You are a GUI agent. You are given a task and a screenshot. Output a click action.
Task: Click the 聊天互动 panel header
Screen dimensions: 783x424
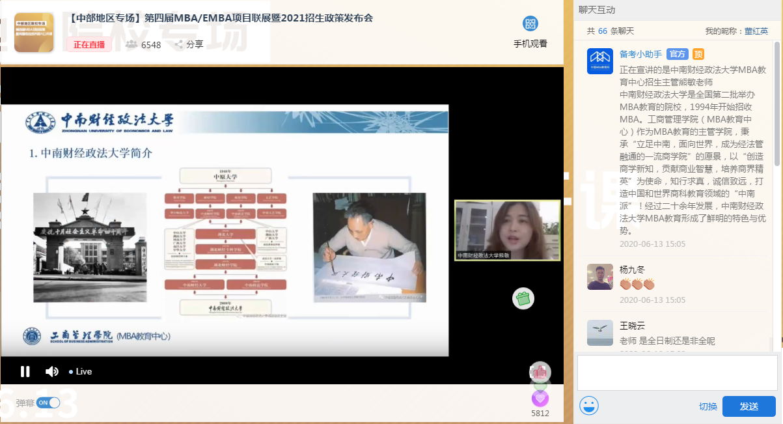click(x=597, y=10)
